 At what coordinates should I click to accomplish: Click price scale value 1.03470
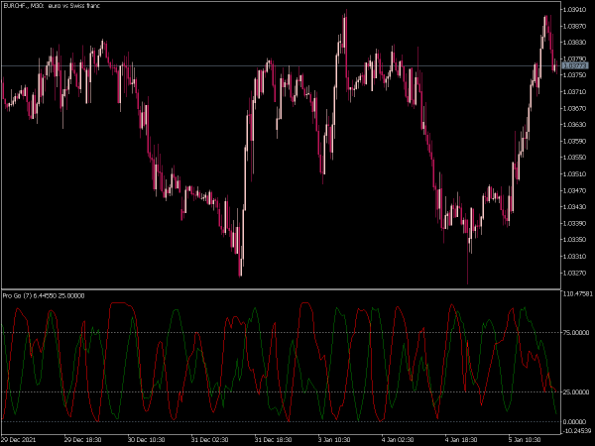click(x=575, y=190)
